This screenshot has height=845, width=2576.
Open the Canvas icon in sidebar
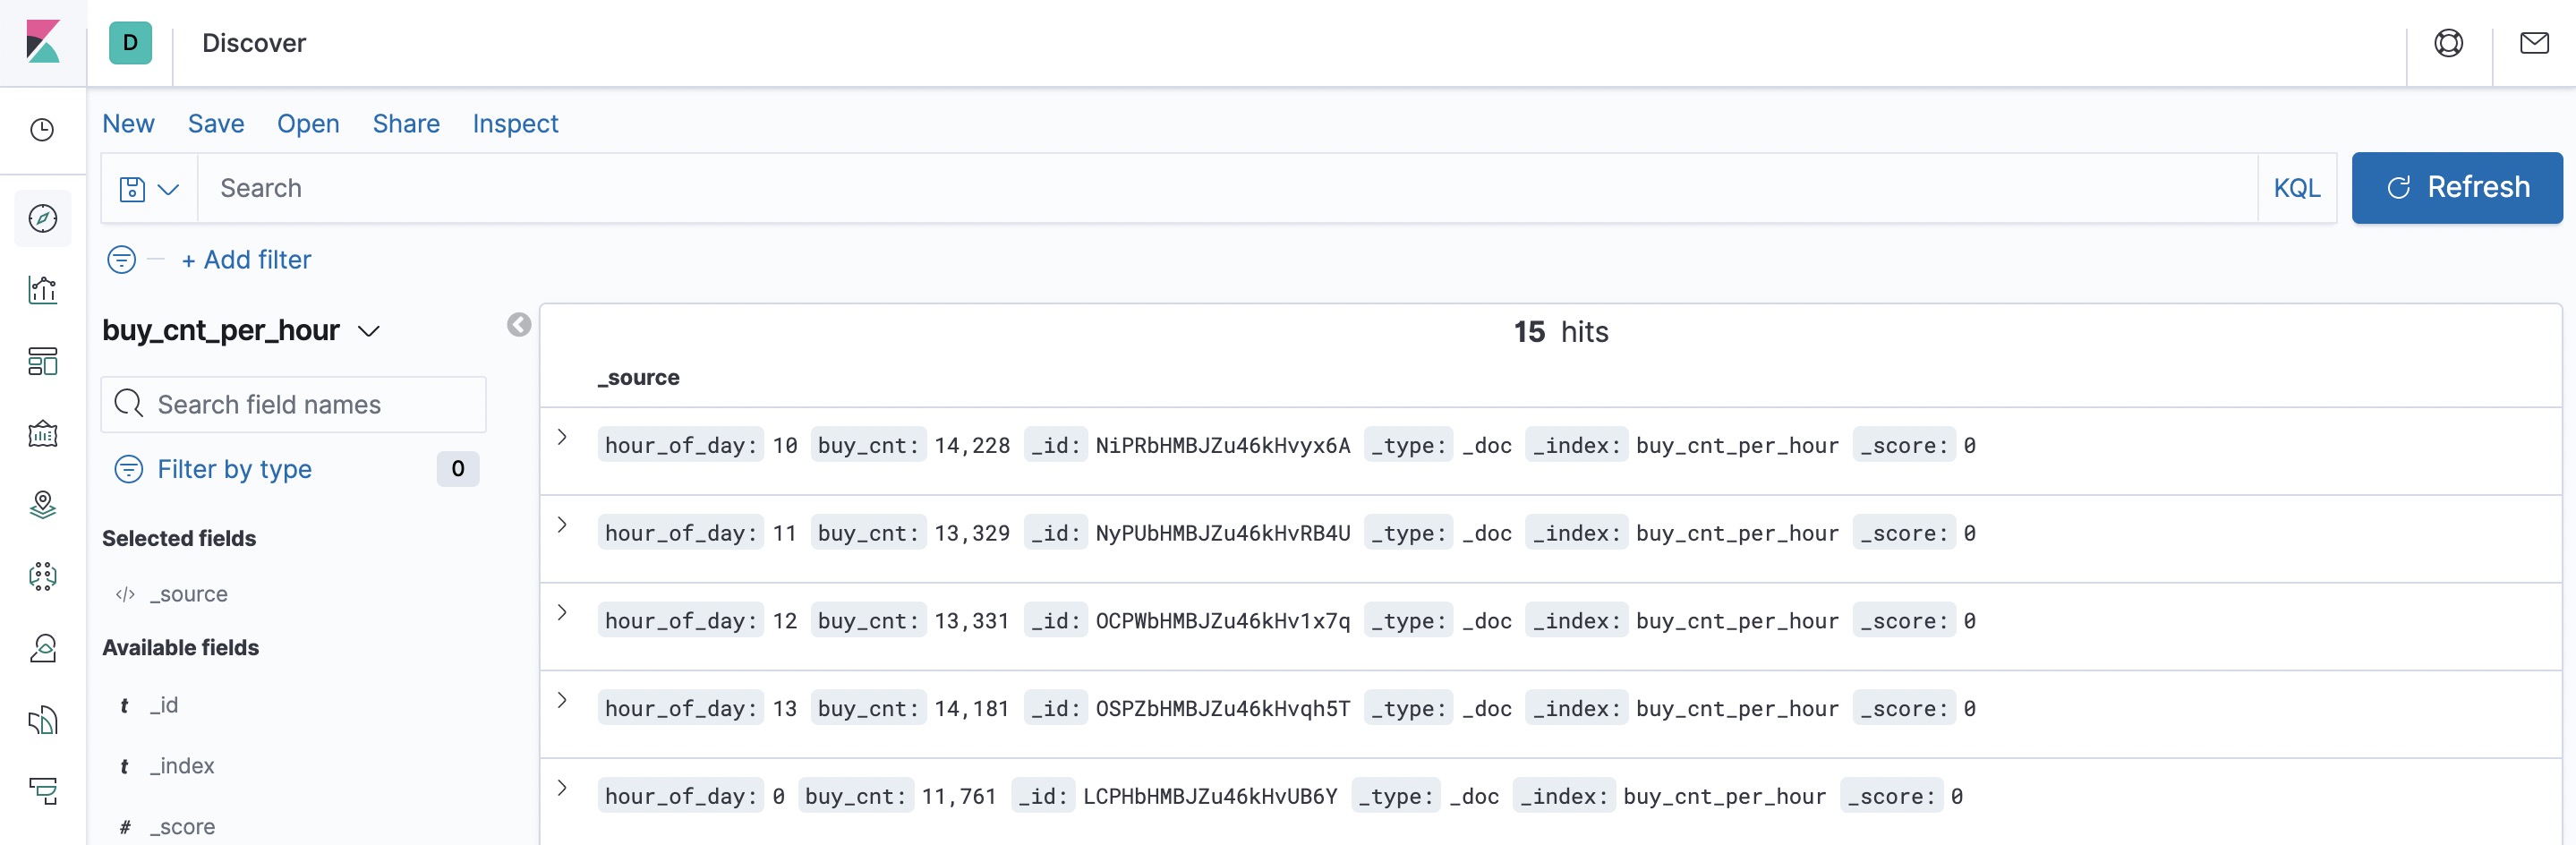click(x=42, y=434)
